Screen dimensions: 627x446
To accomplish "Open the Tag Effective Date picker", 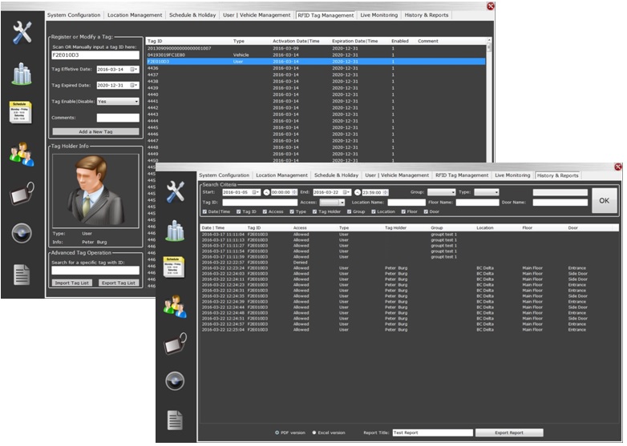I will tap(135, 70).
